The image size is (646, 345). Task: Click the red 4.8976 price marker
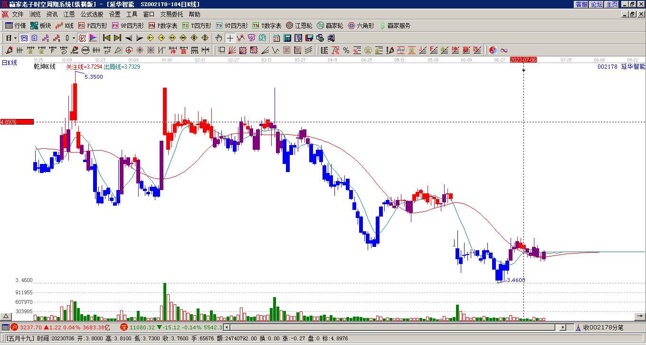(17, 122)
